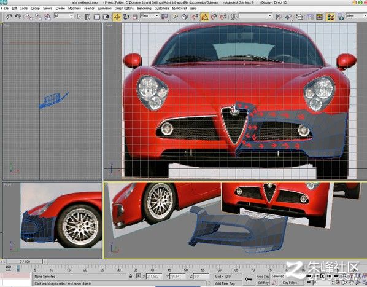Image resolution: width=367 pixels, height=287 pixels.
Task: Step the time slider forward one frame
Action: coord(45,261)
